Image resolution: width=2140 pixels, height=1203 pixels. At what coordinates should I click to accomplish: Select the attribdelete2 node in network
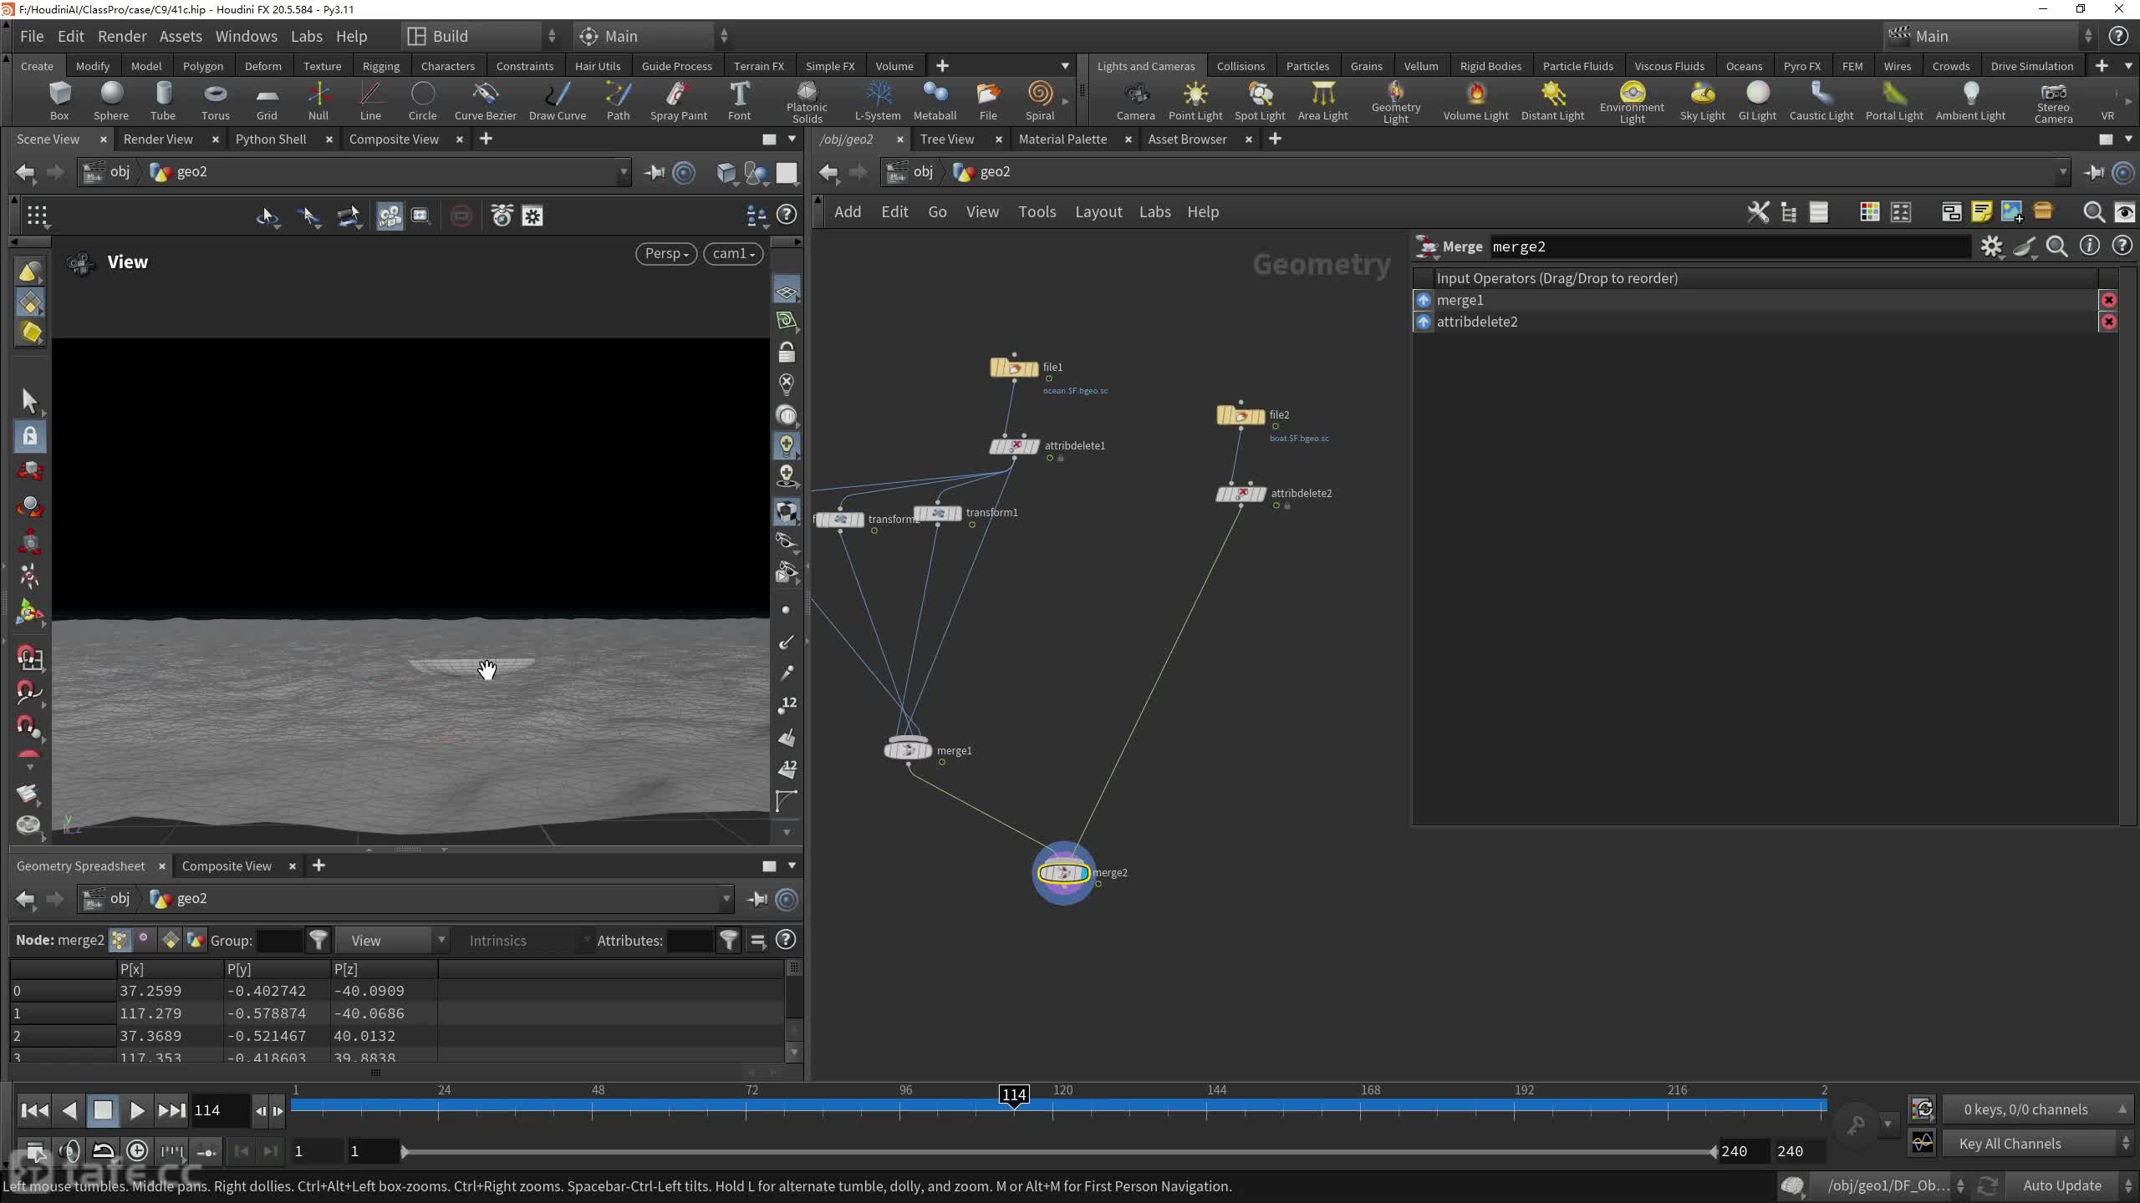click(x=1241, y=494)
